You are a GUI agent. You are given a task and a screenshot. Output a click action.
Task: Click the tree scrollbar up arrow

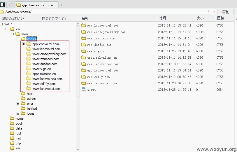pos(78,23)
